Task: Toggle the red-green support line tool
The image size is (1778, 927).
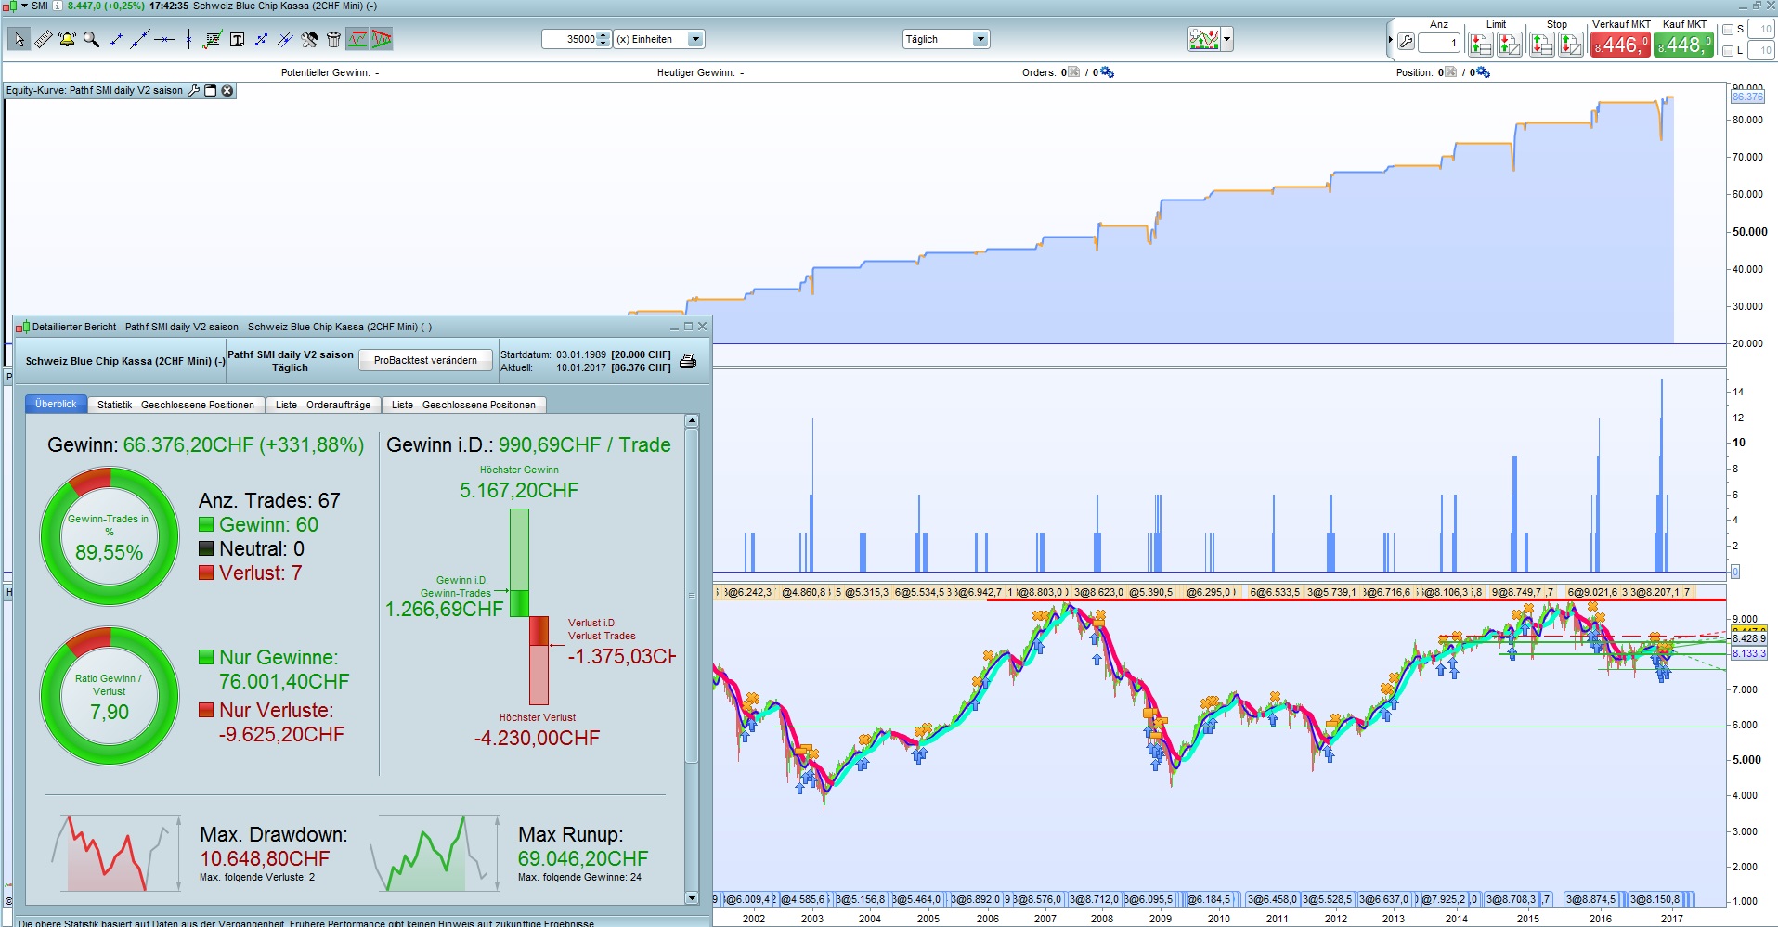Action: 357,39
